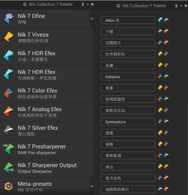Image resolution: width=188 pixels, height=195 pixels.
Task: Open Nik 7 Analog Efex icon
Action: pyautogui.click(x=8, y=112)
